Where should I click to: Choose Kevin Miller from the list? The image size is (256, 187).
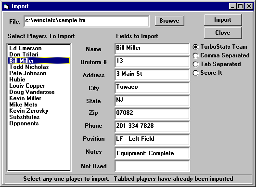pyautogui.click(x=39, y=98)
